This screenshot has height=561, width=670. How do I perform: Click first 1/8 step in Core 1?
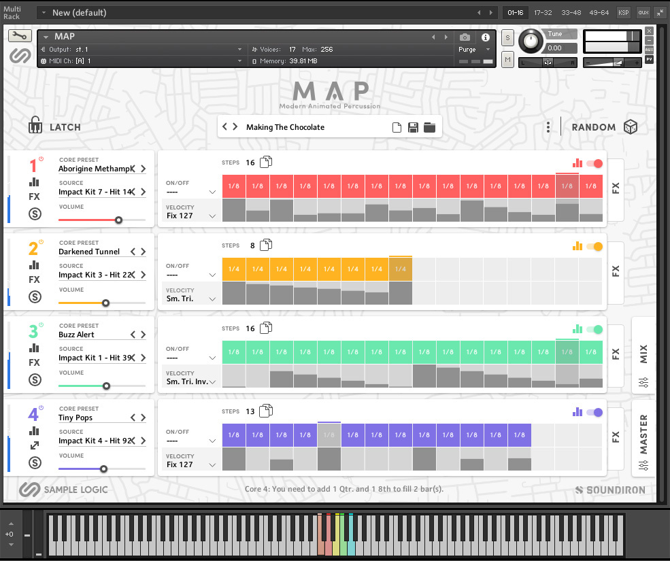coord(234,186)
